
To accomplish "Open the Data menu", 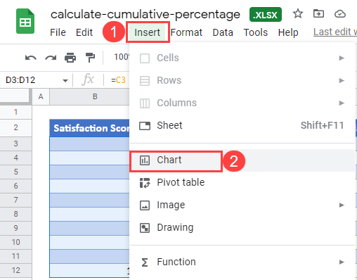I will [x=223, y=32].
